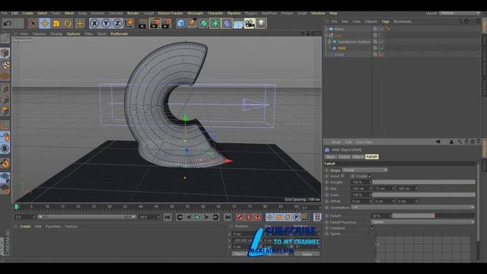Render the active view clapperboard
Image resolution: width=487 pixels, height=274 pixels.
(x=142, y=24)
